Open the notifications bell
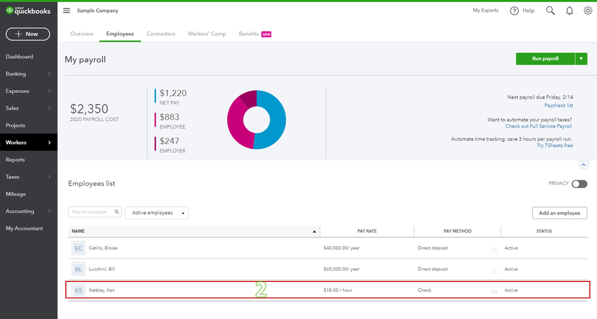The image size is (597, 319). pos(569,11)
